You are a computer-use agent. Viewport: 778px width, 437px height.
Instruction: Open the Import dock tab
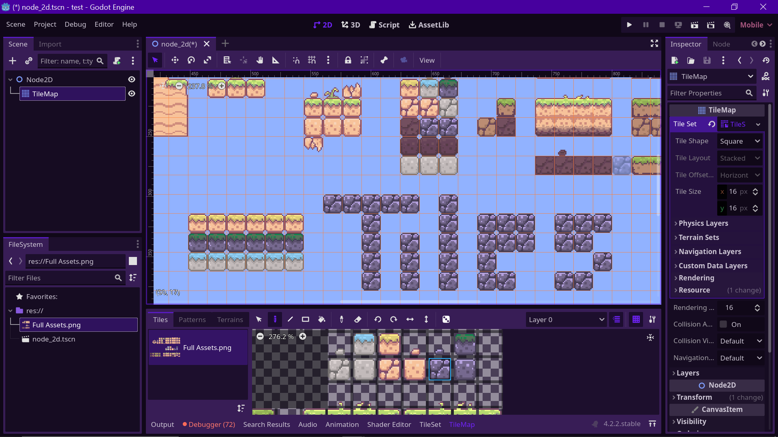point(50,44)
